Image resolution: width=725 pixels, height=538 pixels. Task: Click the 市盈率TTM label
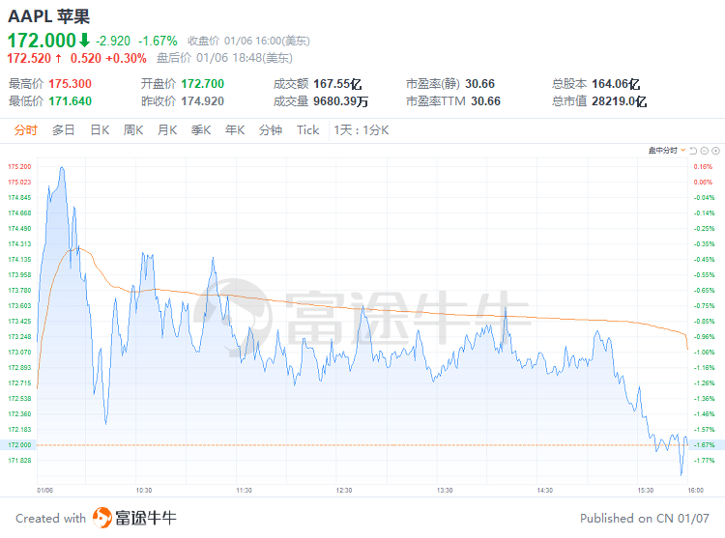point(436,100)
